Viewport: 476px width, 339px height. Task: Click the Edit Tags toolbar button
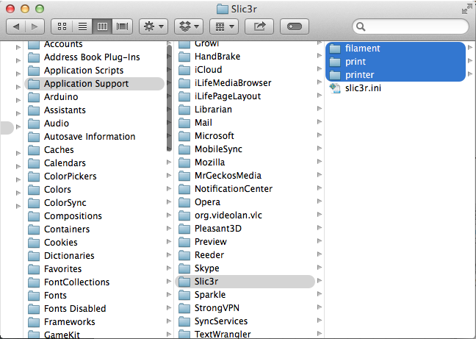tap(295, 26)
